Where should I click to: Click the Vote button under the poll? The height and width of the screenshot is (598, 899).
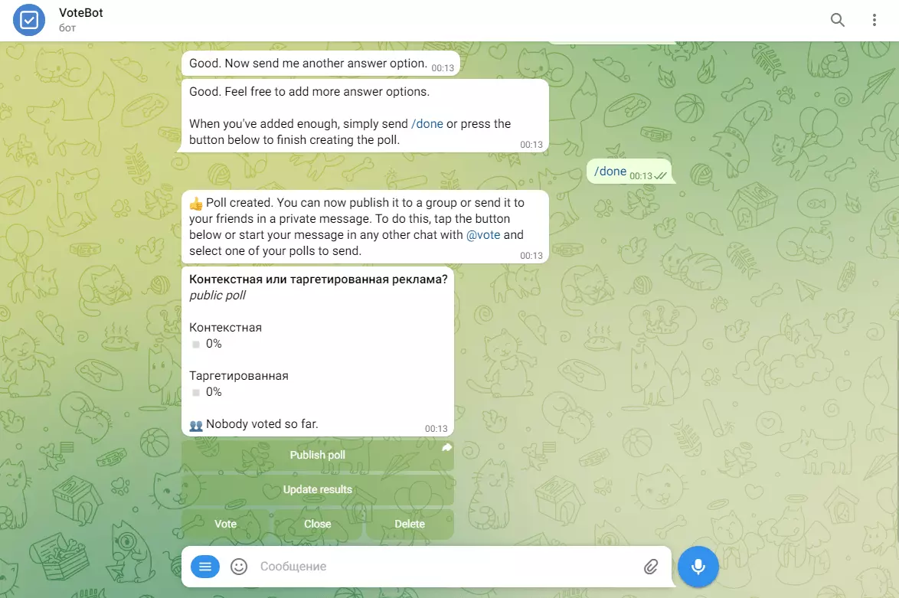[x=225, y=524]
